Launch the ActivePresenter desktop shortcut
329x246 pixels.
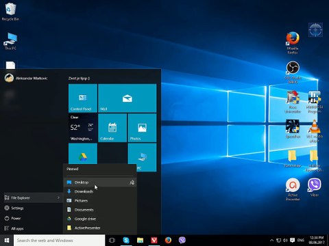(x=293, y=189)
